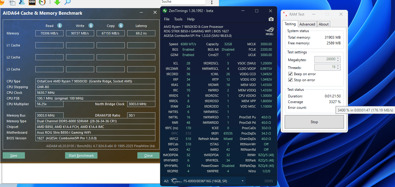Click the CPU Multiplier value 56.25x

pos(49,104)
